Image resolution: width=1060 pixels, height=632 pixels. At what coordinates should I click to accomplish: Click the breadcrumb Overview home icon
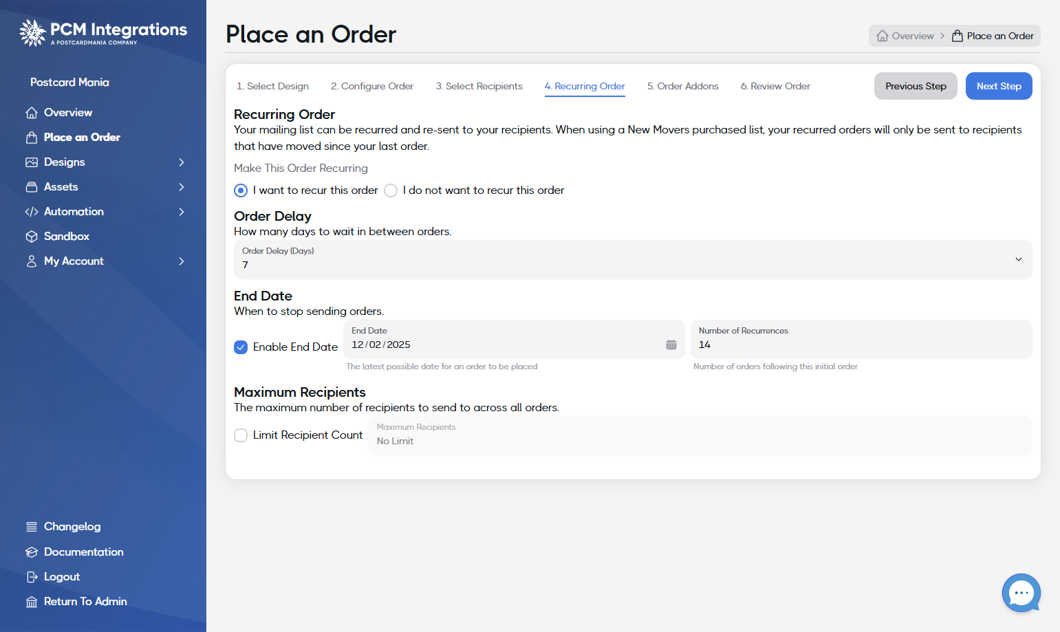883,36
